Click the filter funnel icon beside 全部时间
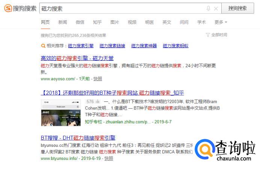Screen dimensions: 260x170 [x=208, y=35]
